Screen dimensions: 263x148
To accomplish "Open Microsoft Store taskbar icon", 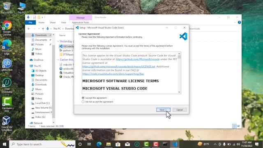I will [x=118, y=144].
